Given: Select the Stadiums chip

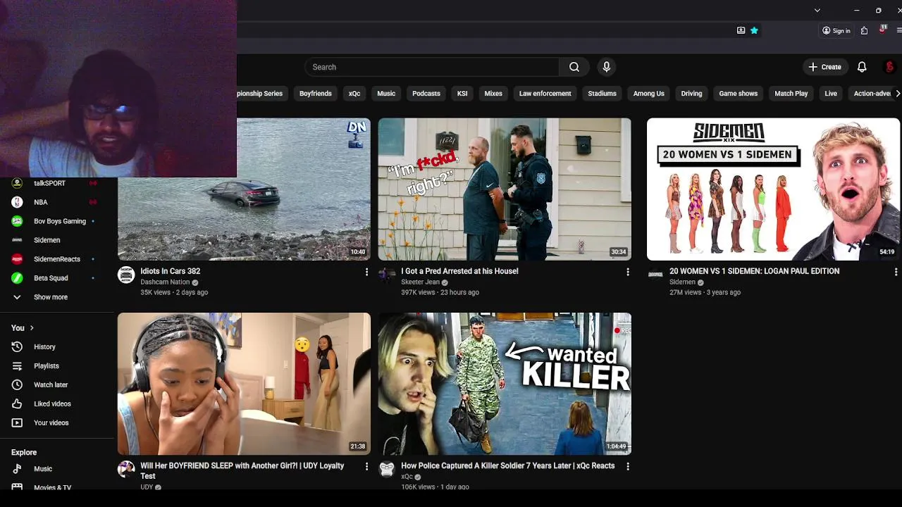Looking at the screenshot, I should point(602,94).
